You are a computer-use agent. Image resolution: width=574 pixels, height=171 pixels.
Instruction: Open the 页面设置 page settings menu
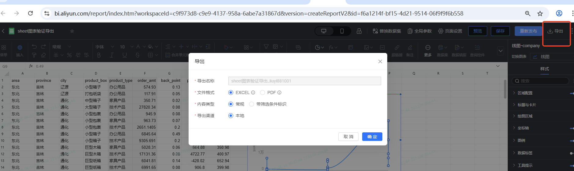450,31
